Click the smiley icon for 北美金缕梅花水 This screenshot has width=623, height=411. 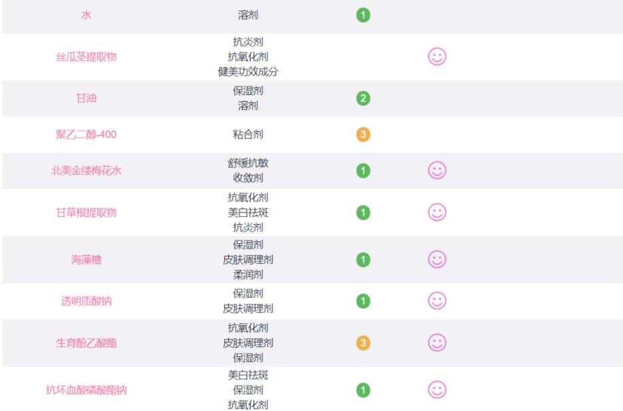tap(436, 171)
